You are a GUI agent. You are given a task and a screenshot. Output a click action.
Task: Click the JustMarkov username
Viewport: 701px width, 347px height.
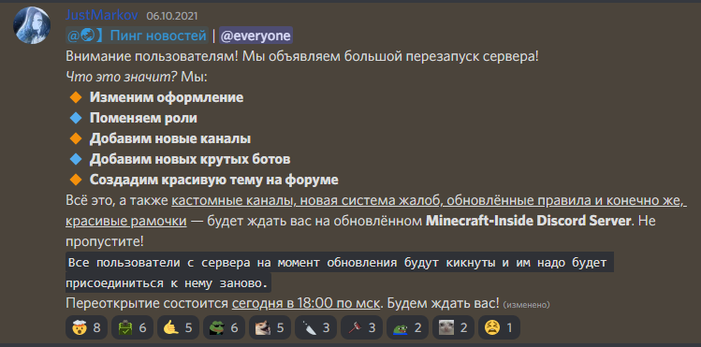coord(102,15)
